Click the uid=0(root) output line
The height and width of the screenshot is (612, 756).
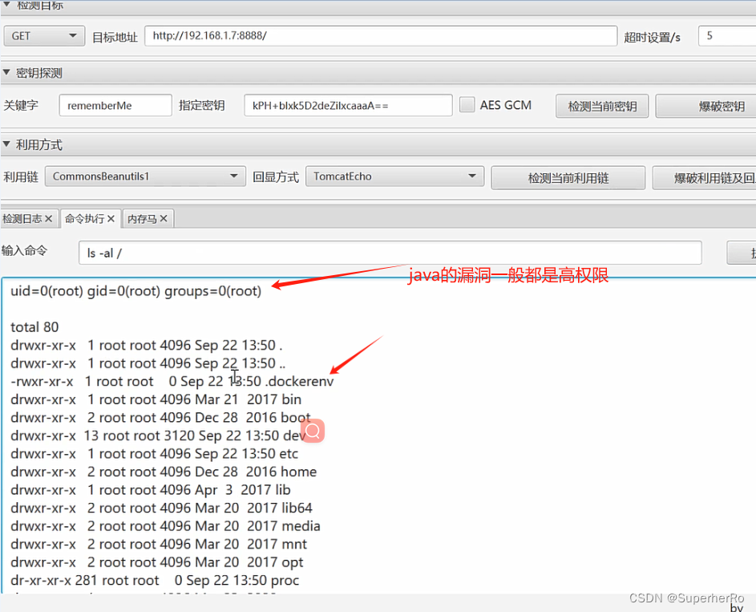(x=136, y=291)
